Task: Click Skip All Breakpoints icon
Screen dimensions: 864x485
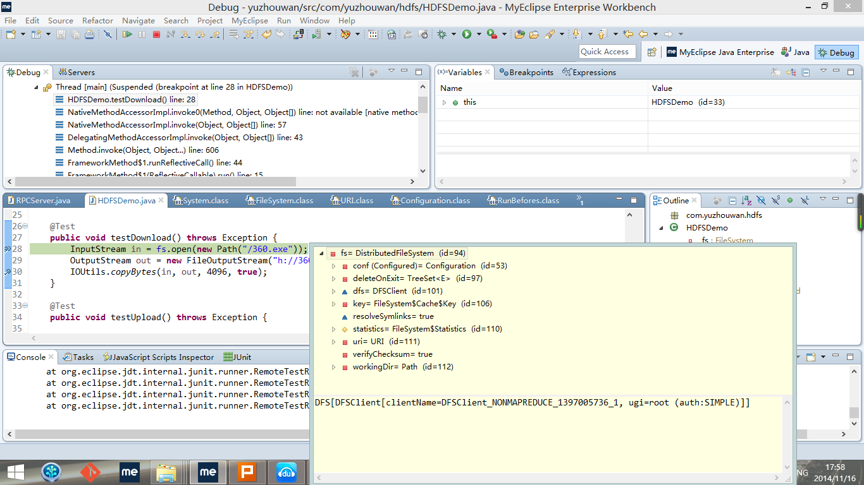Action: pos(108,34)
